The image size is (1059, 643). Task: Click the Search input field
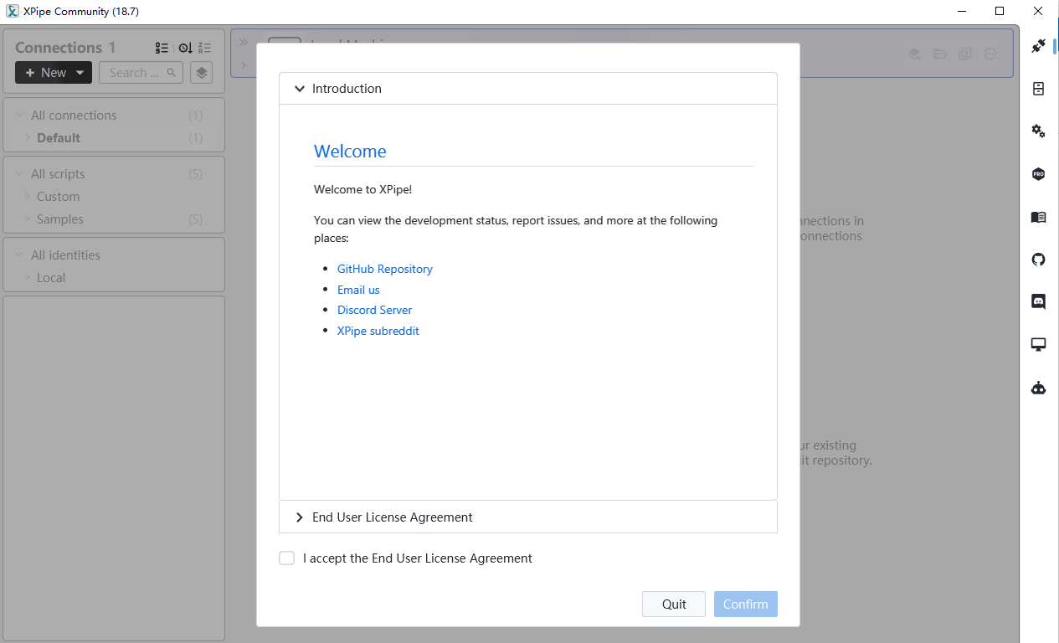(141, 73)
